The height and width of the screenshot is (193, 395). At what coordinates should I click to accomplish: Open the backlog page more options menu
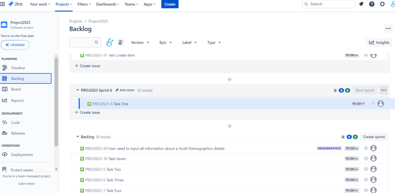pos(388,29)
